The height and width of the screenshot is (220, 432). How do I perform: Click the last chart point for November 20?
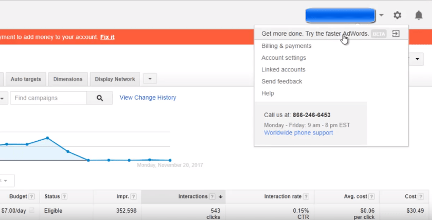click(170, 160)
